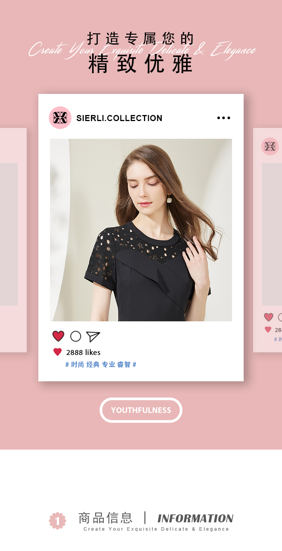The height and width of the screenshot is (551, 282).
Task: Open the right card's photo placeholder
Action: (x=272, y=234)
